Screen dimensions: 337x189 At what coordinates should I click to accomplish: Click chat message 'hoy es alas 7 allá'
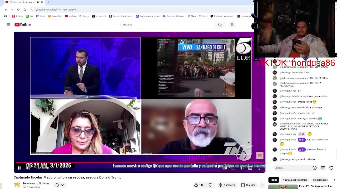(301, 72)
